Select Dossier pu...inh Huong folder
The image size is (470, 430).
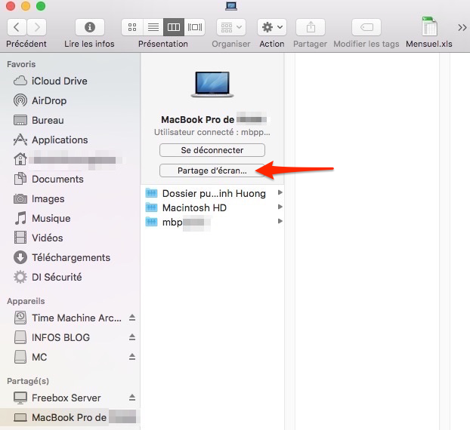[x=214, y=193]
